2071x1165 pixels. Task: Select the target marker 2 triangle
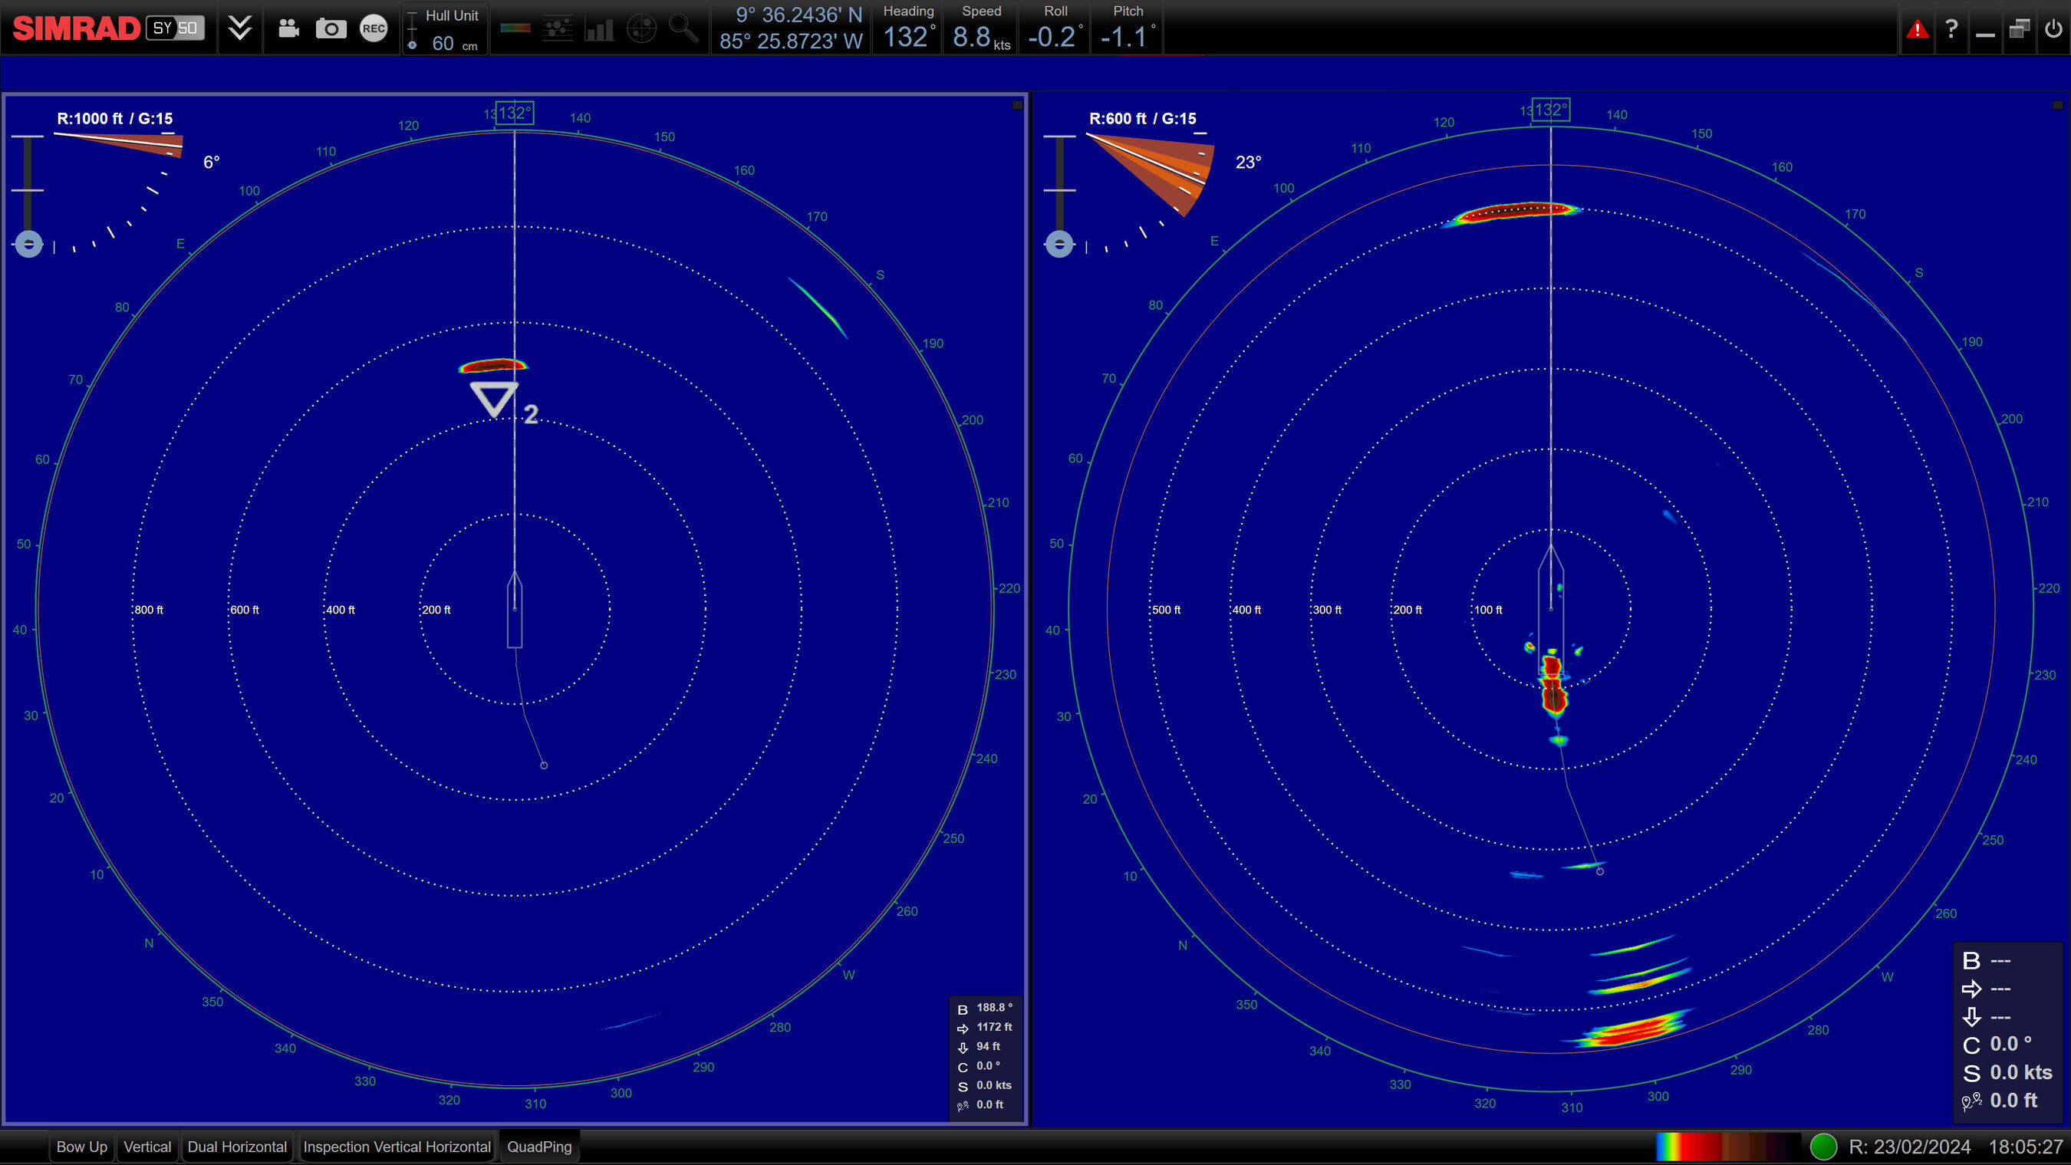493,397
